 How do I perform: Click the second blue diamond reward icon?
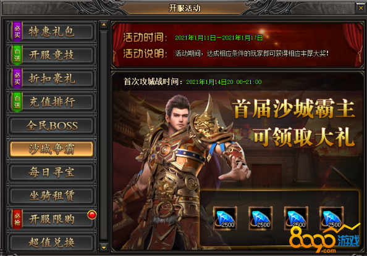261,218
